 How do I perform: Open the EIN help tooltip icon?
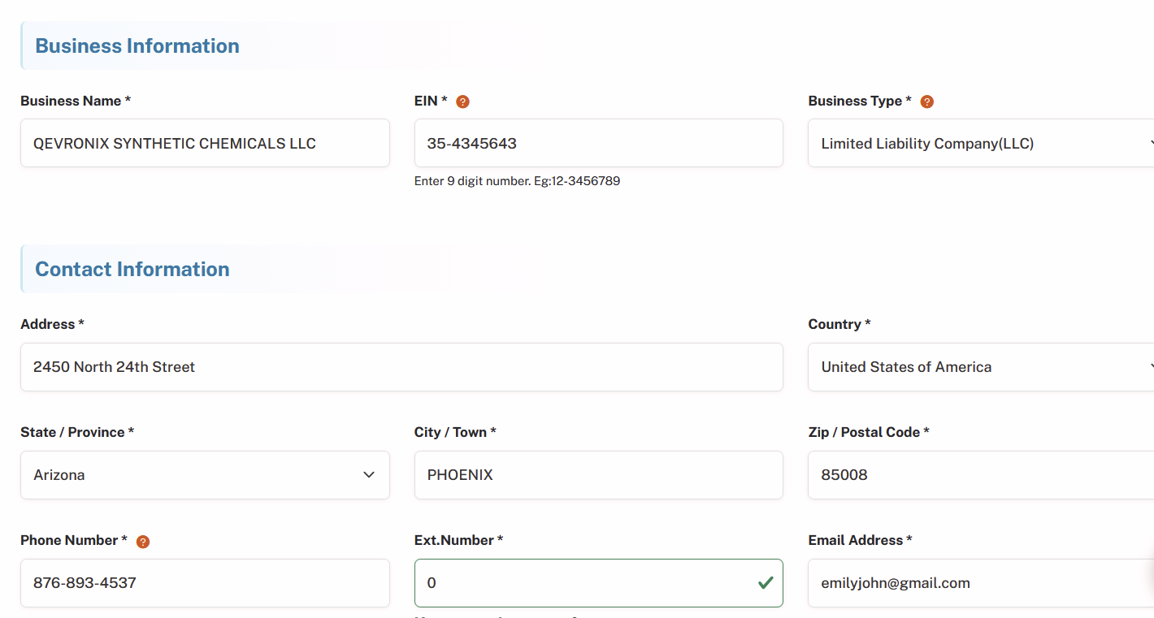pos(463,102)
